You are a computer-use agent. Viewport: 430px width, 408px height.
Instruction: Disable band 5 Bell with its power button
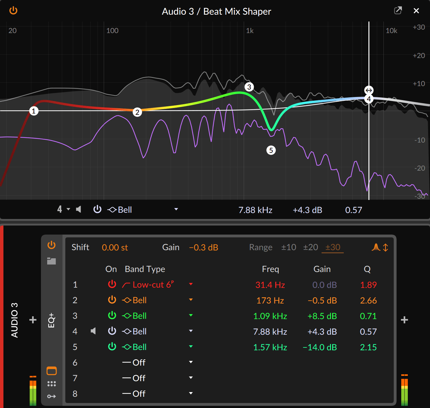[x=112, y=347]
